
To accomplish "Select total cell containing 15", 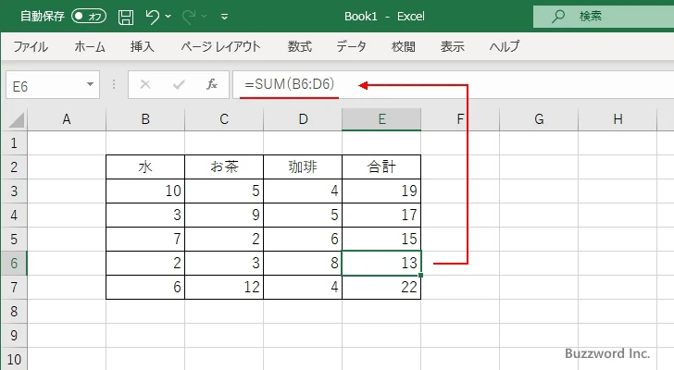I will [381, 239].
